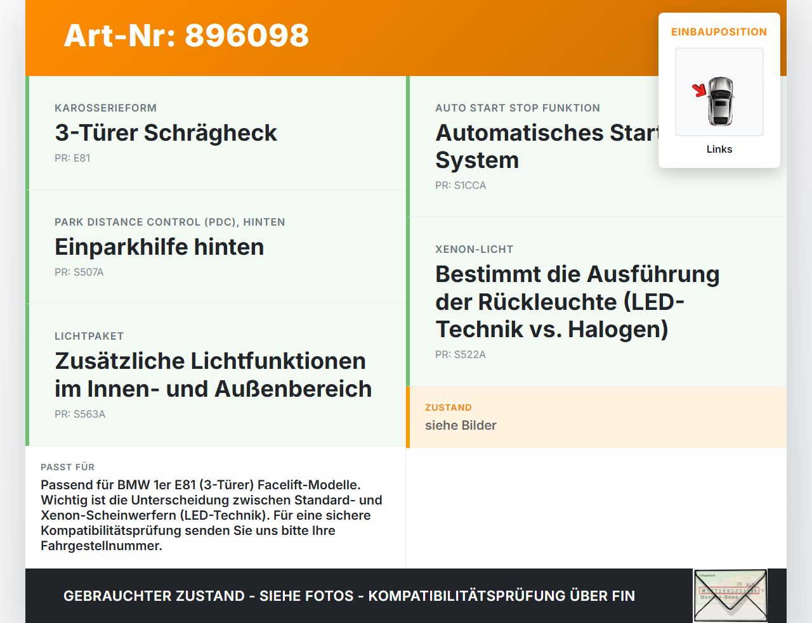Click the BMW 1er E81 compatibility paragraph

(x=211, y=515)
